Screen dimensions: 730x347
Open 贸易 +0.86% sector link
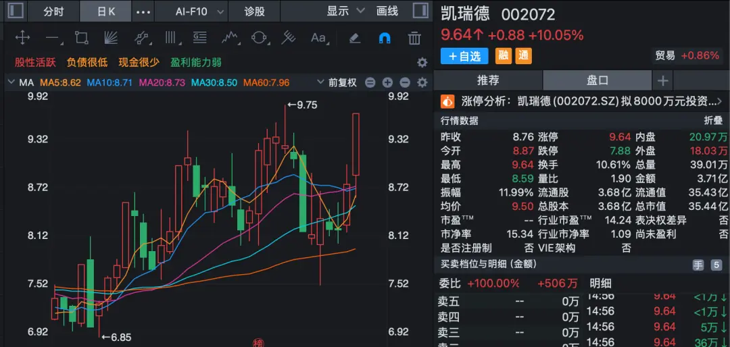tap(687, 56)
